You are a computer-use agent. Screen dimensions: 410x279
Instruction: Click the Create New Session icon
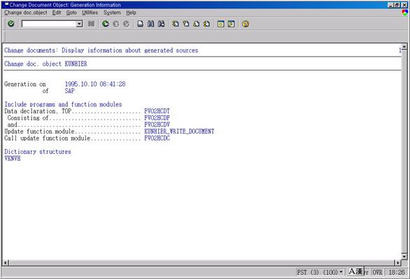(220, 24)
